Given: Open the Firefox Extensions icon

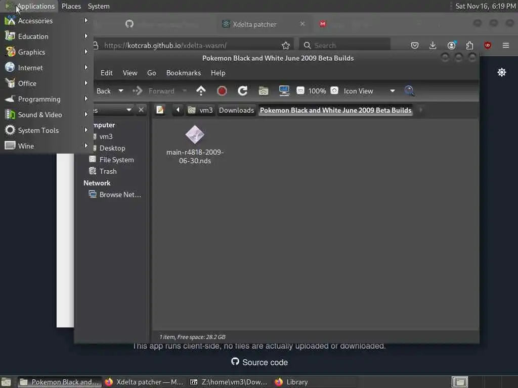Looking at the screenshot, I should [469, 45].
